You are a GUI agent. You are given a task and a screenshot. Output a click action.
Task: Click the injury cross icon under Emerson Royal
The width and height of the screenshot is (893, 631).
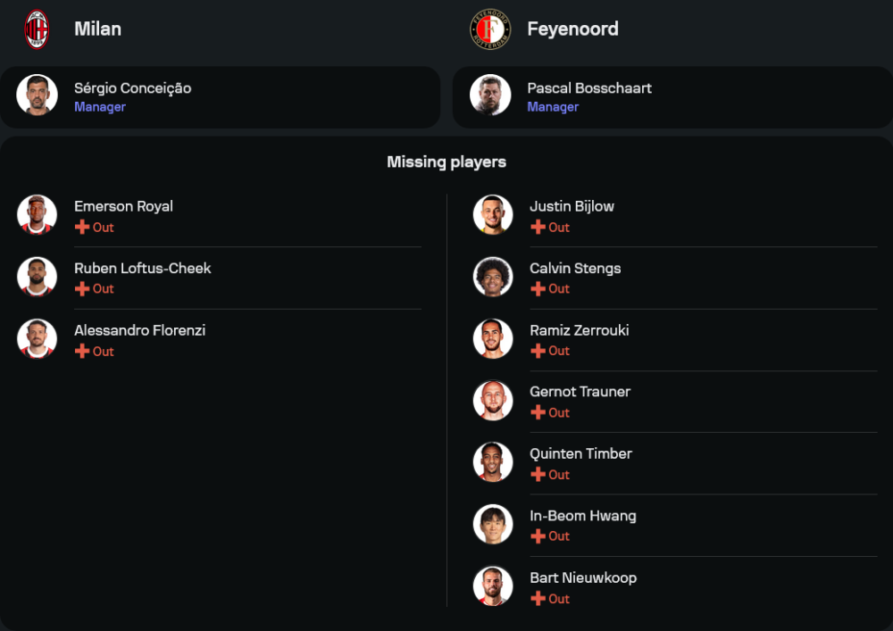(82, 228)
